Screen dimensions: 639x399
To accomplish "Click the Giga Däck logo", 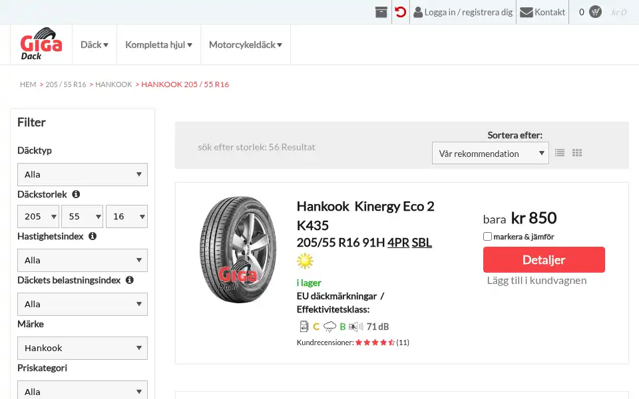I will (x=41, y=45).
